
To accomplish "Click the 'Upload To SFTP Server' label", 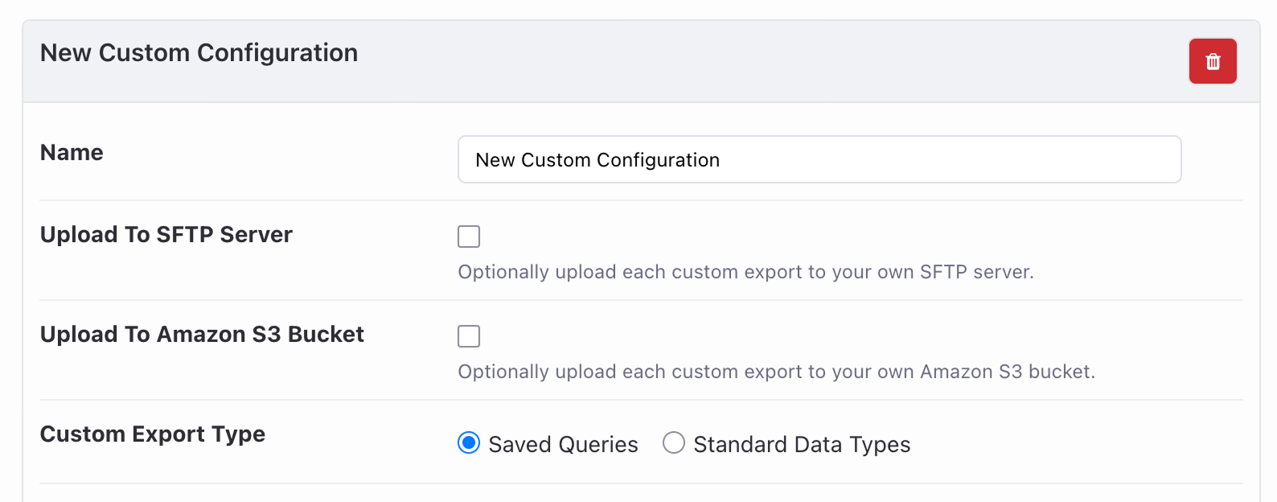I will (166, 235).
